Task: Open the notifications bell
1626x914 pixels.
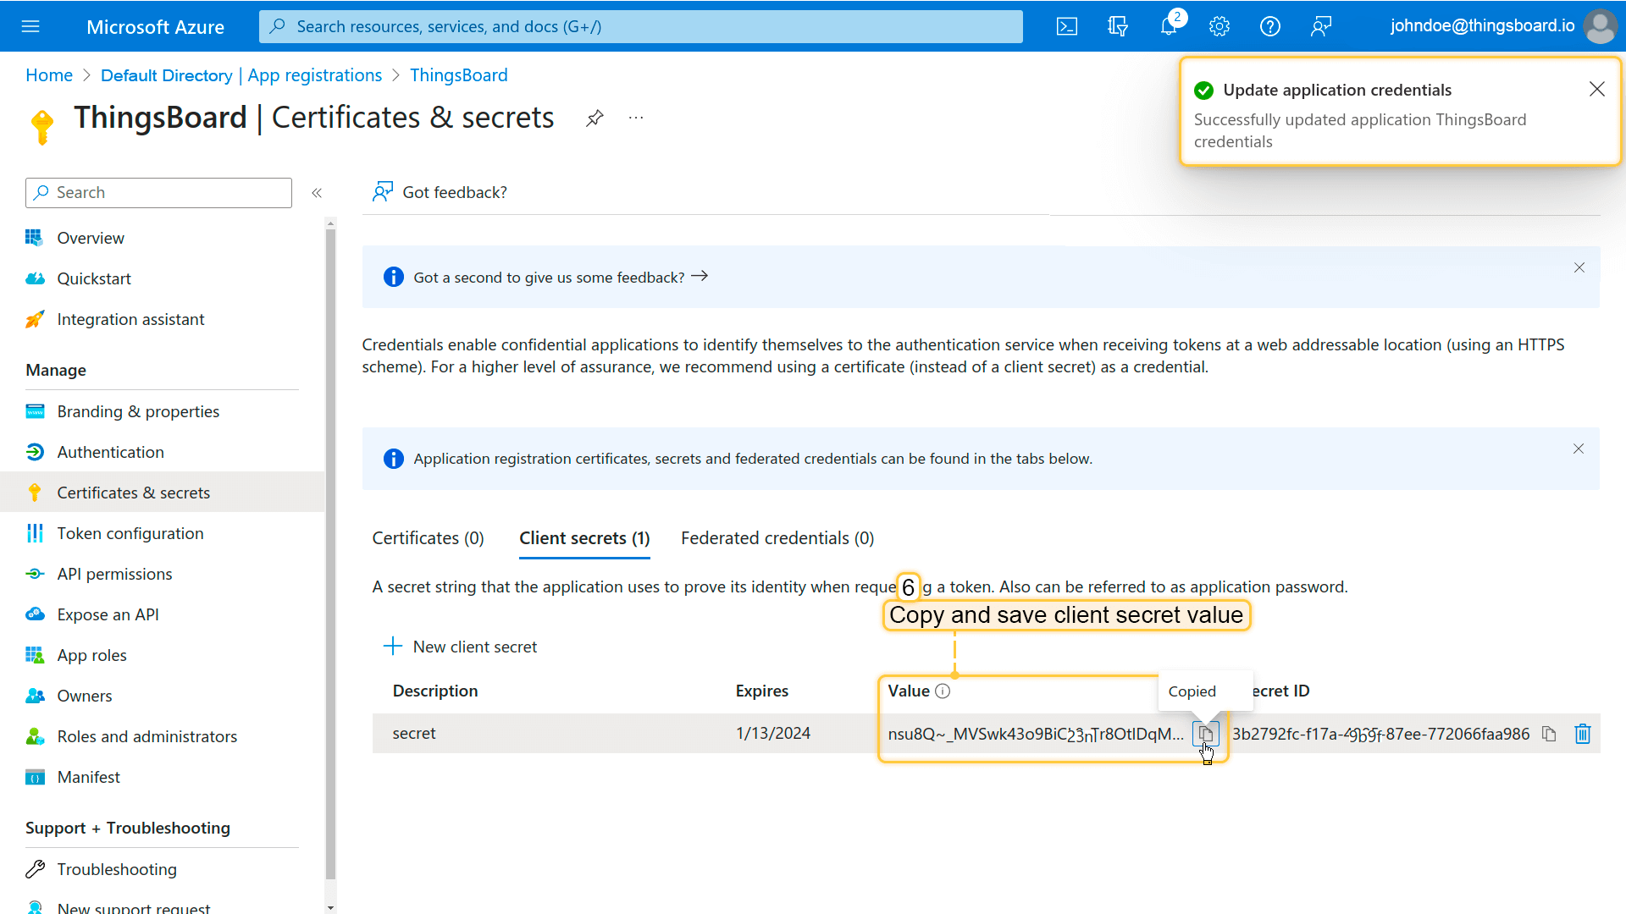Action: [x=1169, y=26]
